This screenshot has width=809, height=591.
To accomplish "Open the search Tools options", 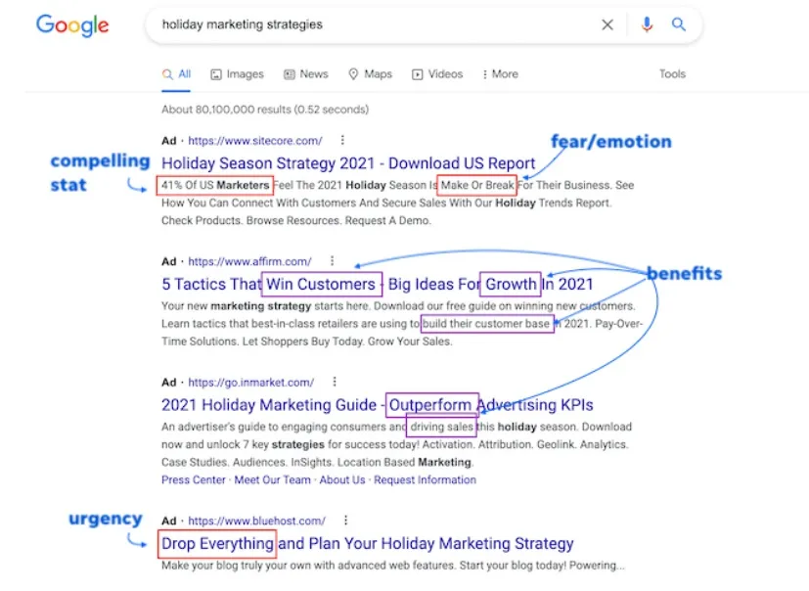I will click(x=672, y=73).
